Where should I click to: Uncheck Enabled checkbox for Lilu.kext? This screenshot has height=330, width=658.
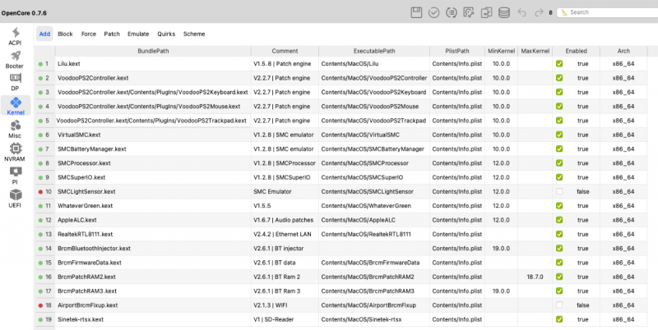[559, 64]
